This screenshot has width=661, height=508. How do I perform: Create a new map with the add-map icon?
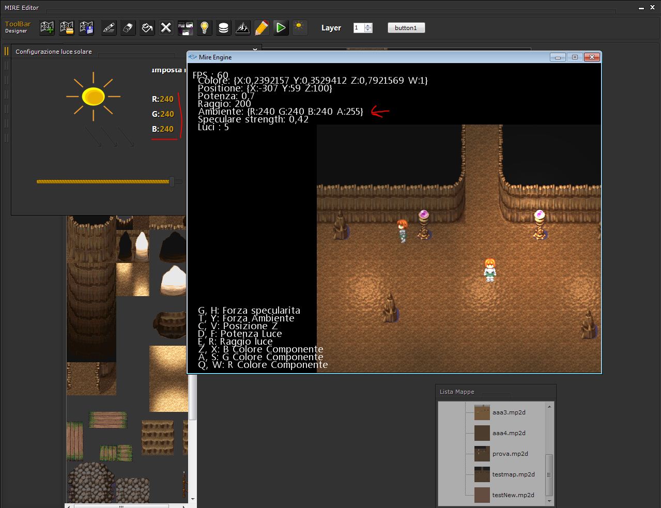[47, 28]
